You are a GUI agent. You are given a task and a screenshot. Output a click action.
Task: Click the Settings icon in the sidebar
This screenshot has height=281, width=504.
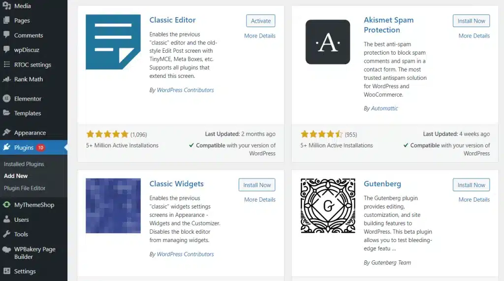(x=6, y=271)
